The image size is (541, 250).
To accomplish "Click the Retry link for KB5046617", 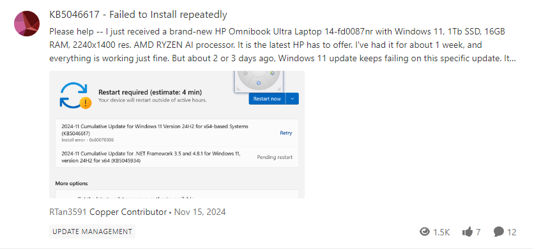I will (286, 133).
